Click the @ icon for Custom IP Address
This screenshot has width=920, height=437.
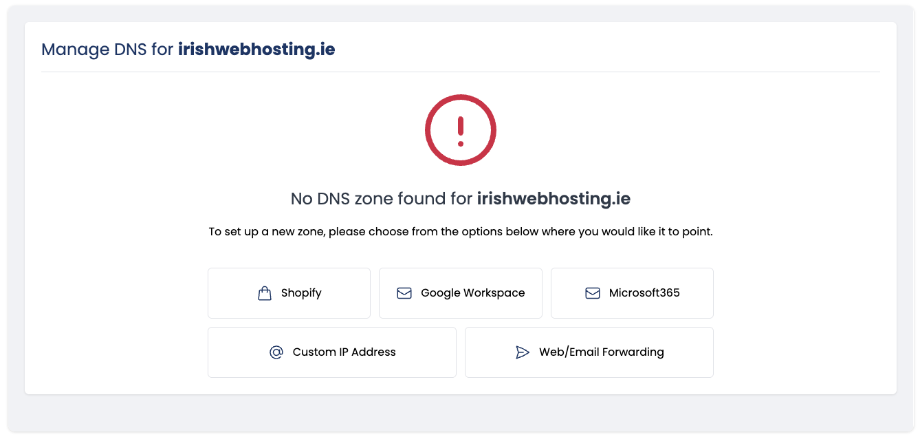[276, 352]
